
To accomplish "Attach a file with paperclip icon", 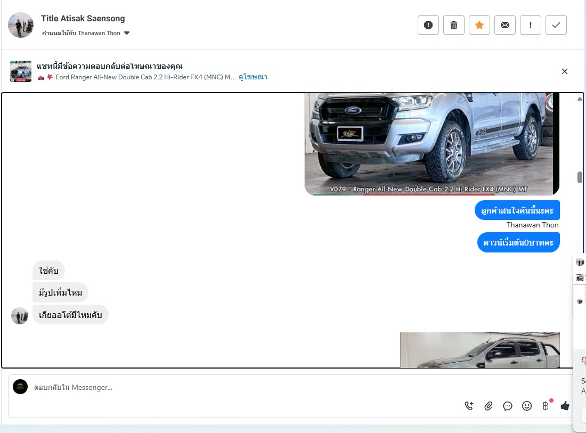I will coord(488,406).
